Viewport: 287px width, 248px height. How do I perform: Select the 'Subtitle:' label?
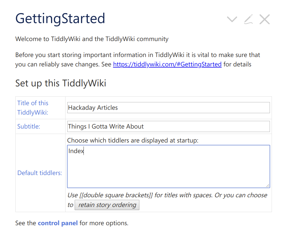pos(29,127)
